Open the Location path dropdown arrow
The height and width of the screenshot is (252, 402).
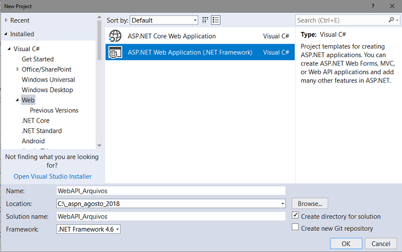click(x=282, y=204)
